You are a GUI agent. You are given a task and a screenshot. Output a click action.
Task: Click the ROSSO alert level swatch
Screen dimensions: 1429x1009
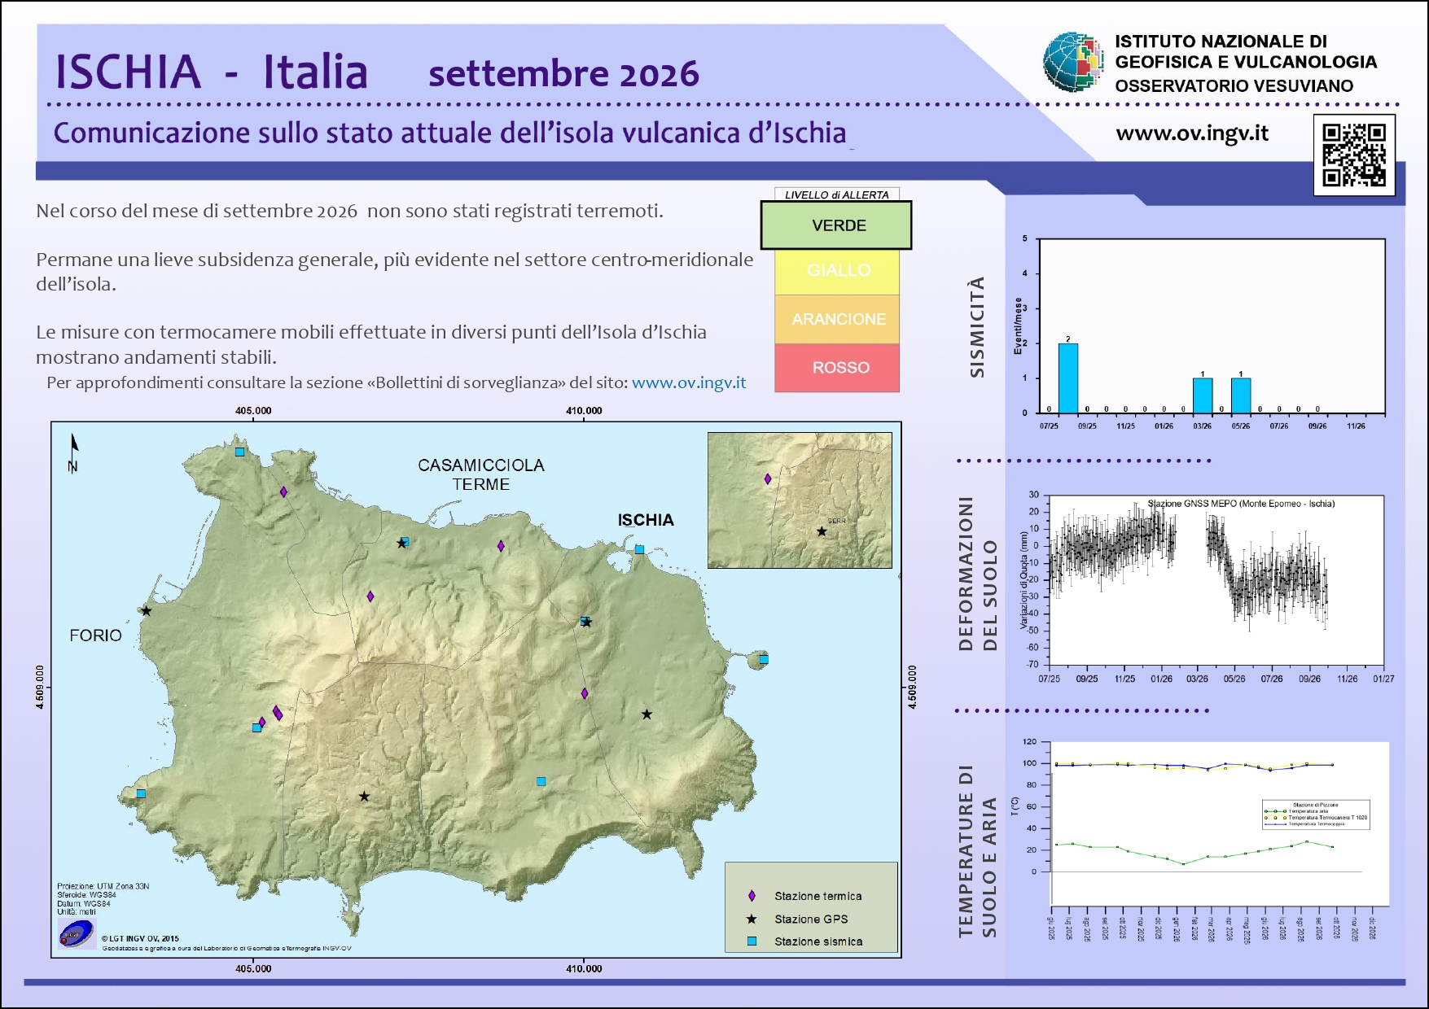837,368
